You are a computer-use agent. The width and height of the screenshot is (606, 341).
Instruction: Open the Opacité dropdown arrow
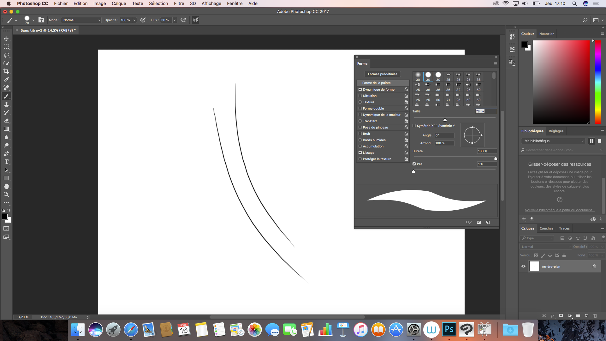point(134,20)
